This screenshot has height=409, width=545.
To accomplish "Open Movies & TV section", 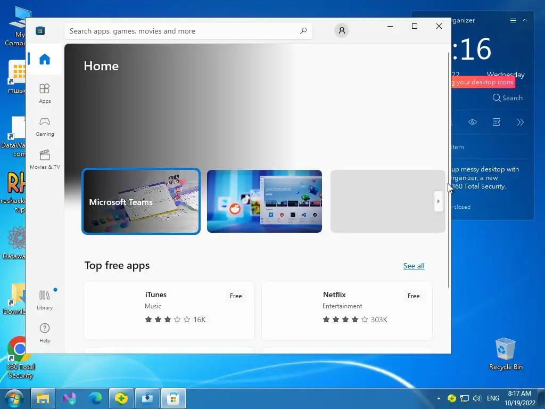I will pos(45,159).
